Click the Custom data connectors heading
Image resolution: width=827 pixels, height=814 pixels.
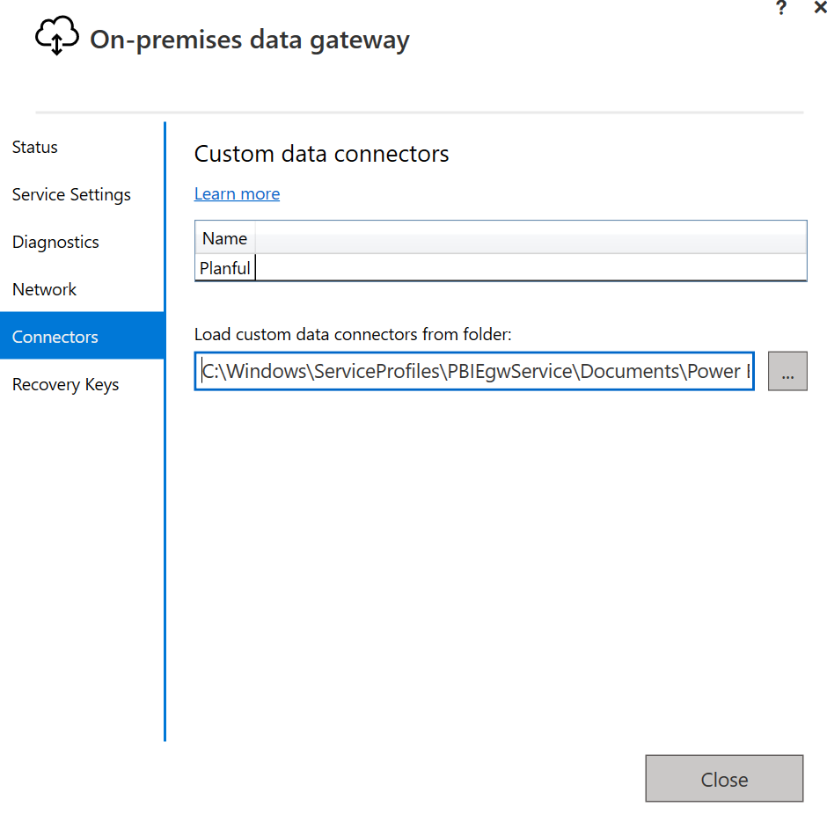321,155
